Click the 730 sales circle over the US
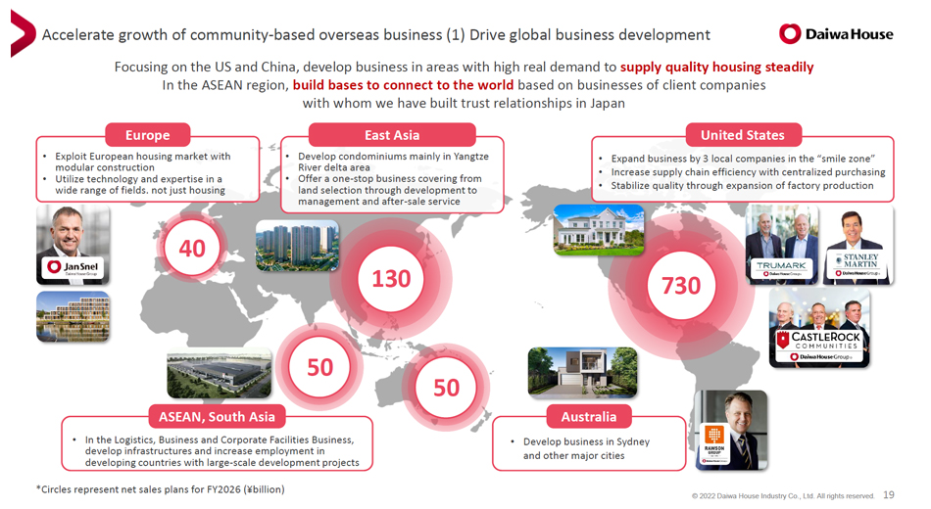Image resolution: width=931 pixels, height=509 pixels. pyautogui.click(x=681, y=285)
